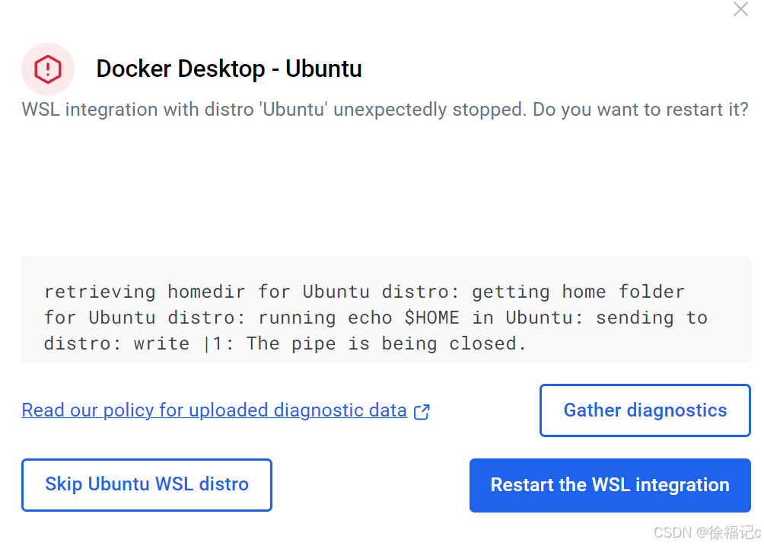Open the uploaded diagnostic data policy link
The image size is (764, 546).
coord(213,410)
